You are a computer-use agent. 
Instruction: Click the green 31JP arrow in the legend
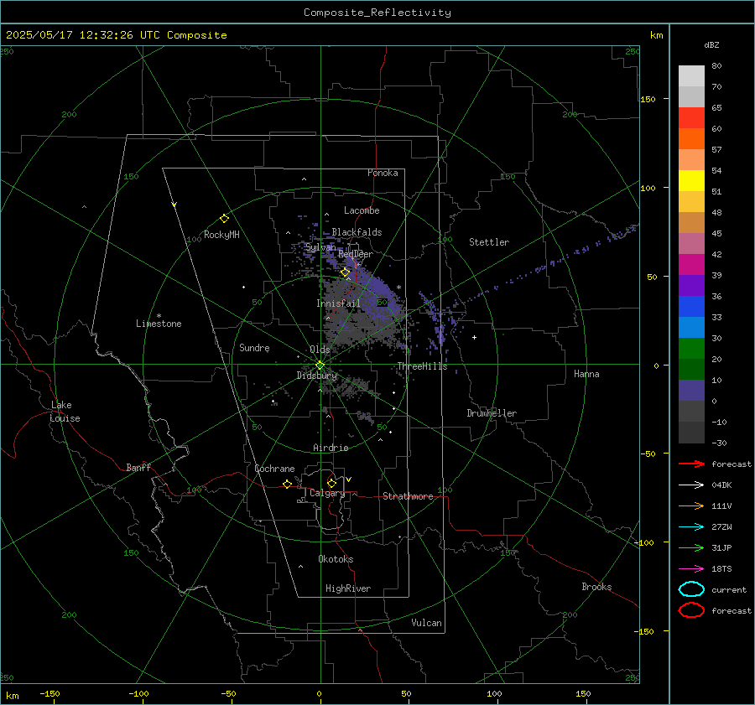pyautogui.click(x=691, y=547)
